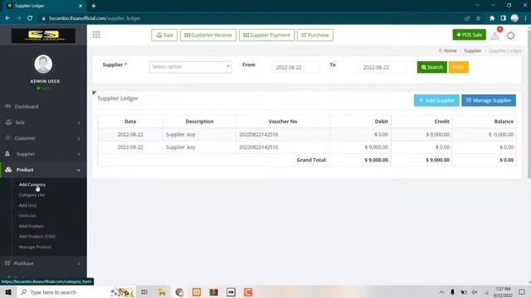Open Add Unit submenu item

(x=27, y=205)
